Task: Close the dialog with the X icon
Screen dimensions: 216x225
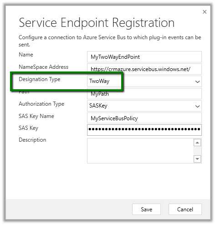Action: point(205,12)
